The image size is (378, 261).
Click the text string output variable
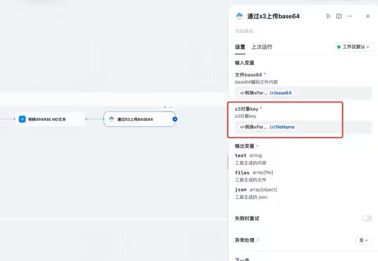pos(248,156)
